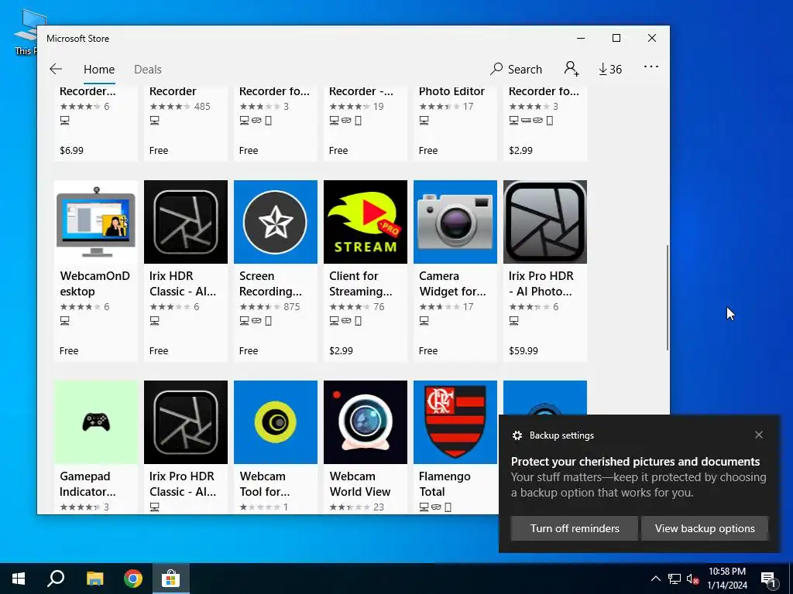Open the Gamepad Indicator controller icon
This screenshot has width=793, height=594.
tap(96, 422)
